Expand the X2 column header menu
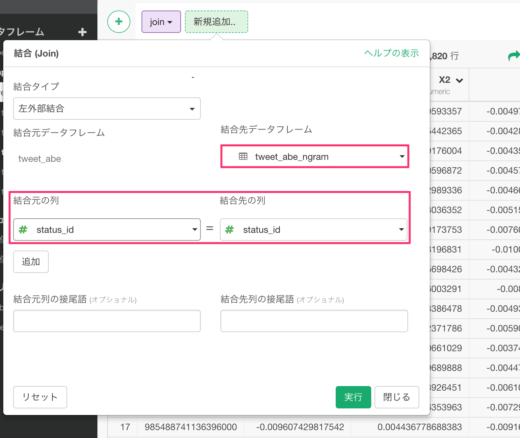Image resolution: width=520 pixels, height=438 pixels. [x=460, y=80]
